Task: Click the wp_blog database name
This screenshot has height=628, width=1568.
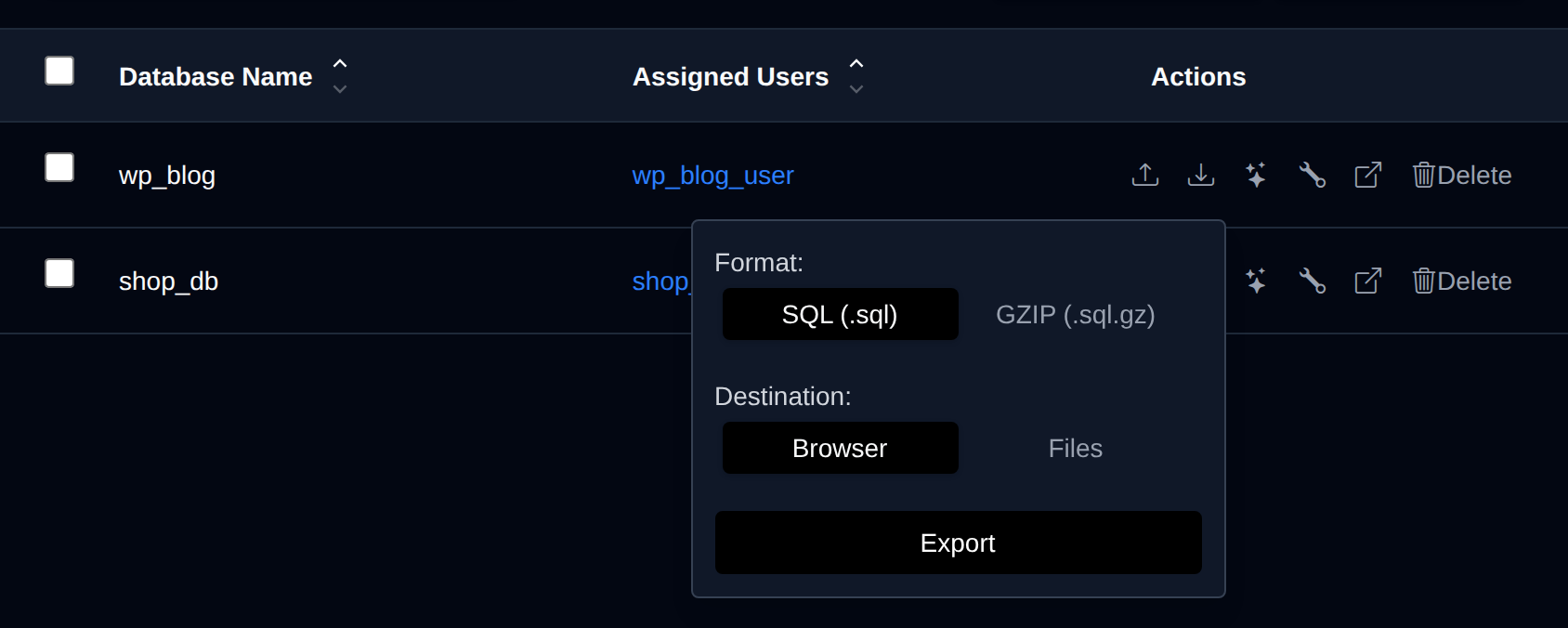Action: point(167,176)
